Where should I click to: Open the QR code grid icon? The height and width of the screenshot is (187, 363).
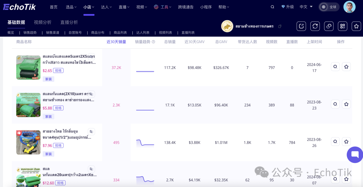point(342,26)
